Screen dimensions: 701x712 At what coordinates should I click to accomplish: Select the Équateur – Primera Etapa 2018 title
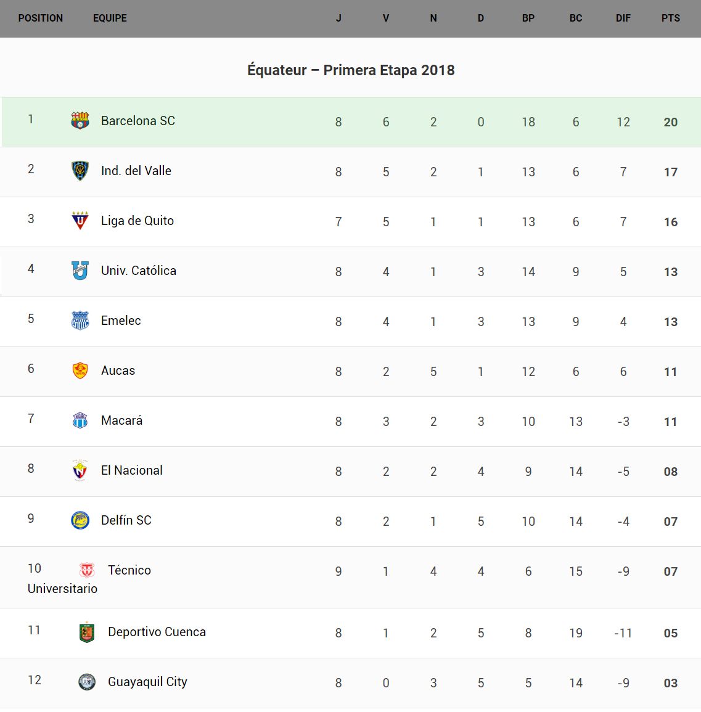click(x=351, y=70)
